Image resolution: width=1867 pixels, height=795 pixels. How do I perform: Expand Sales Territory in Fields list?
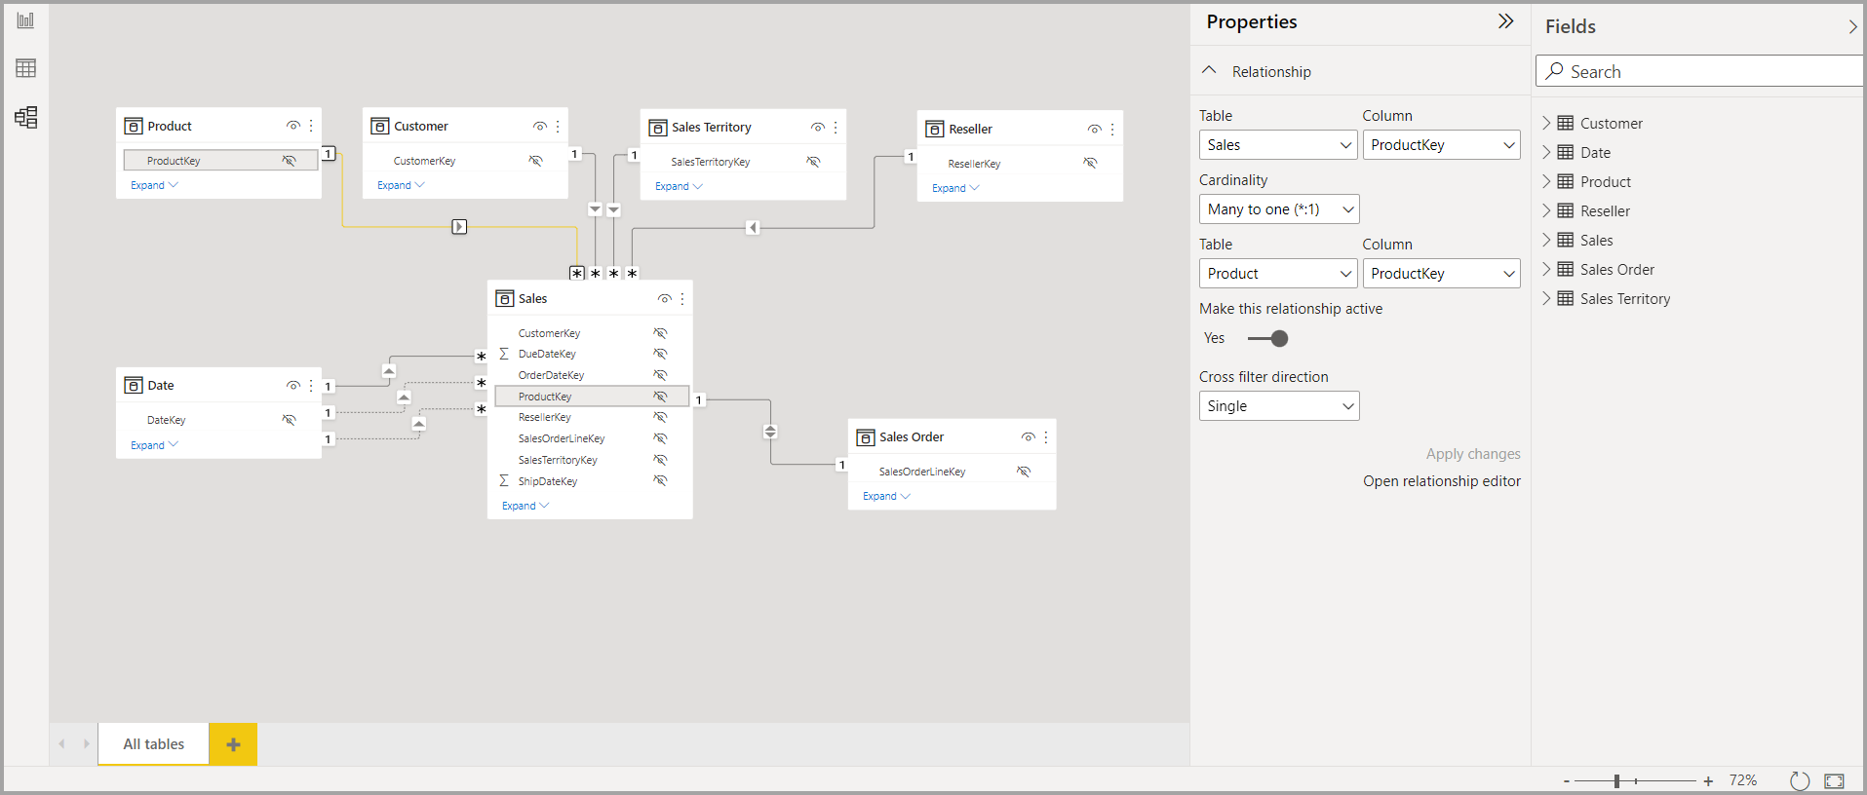[x=1546, y=299]
